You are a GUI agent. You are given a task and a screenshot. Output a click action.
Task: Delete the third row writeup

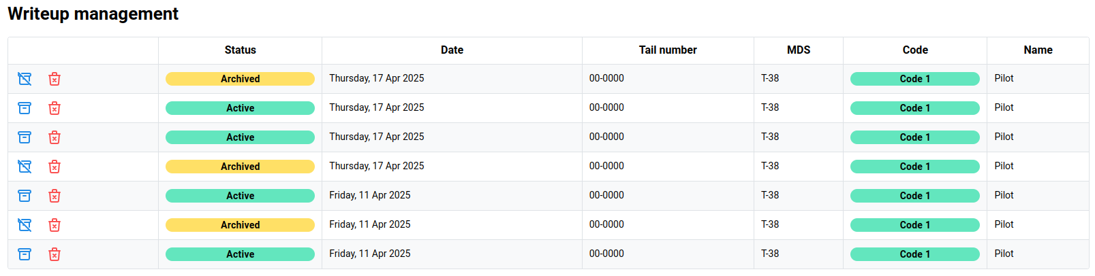tap(55, 137)
